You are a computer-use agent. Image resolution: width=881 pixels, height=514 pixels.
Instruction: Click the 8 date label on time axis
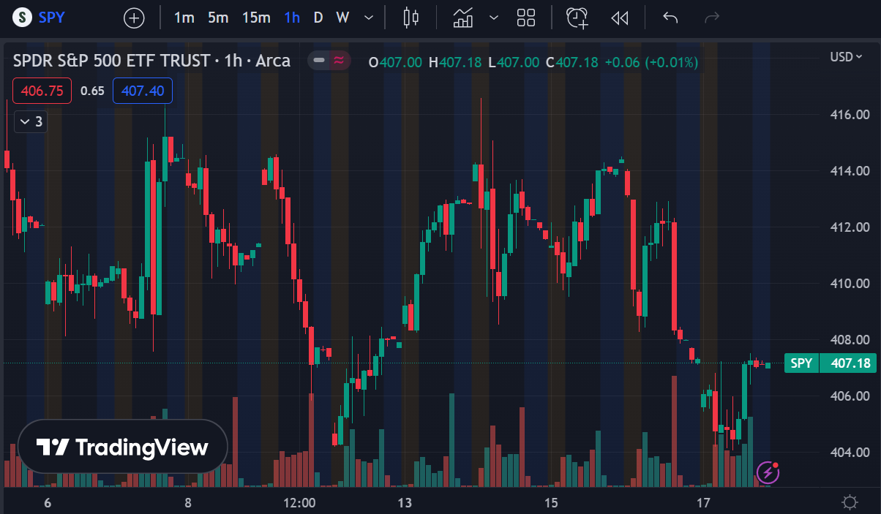[x=188, y=503]
